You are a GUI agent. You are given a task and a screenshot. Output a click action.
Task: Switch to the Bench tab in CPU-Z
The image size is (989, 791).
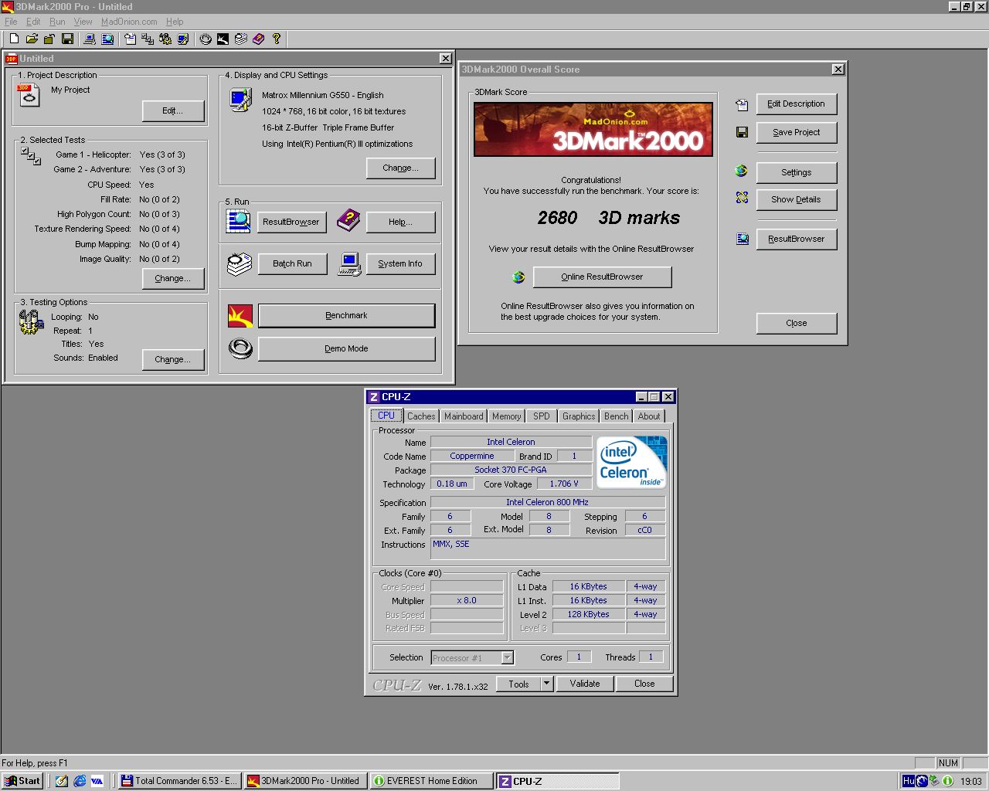point(616,416)
